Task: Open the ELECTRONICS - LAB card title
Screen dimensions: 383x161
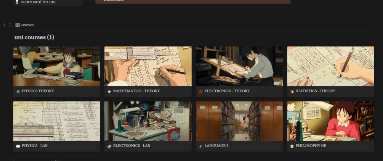Action: pos(131,146)
